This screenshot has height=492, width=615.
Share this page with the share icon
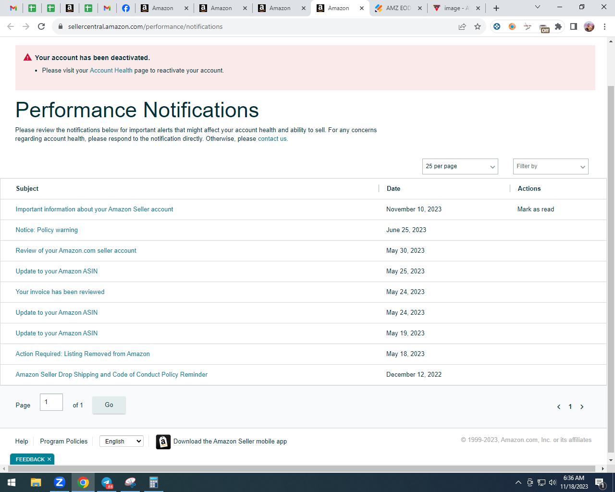(x=462, y=26)
